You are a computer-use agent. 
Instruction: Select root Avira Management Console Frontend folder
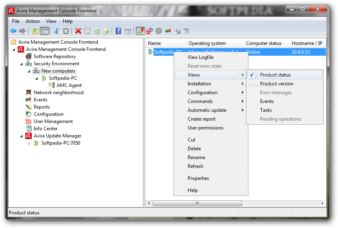click(58, 42)
